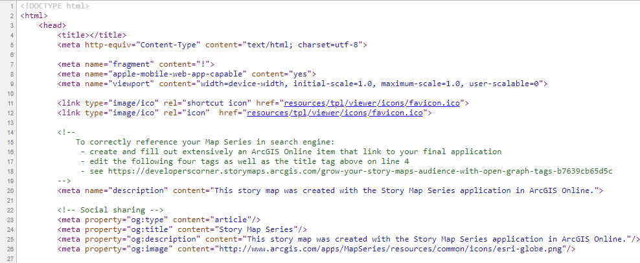The height and width of the screenshot is (263, 640).
Task: Click line number 20 in the gutter
Action: [10, 190]
